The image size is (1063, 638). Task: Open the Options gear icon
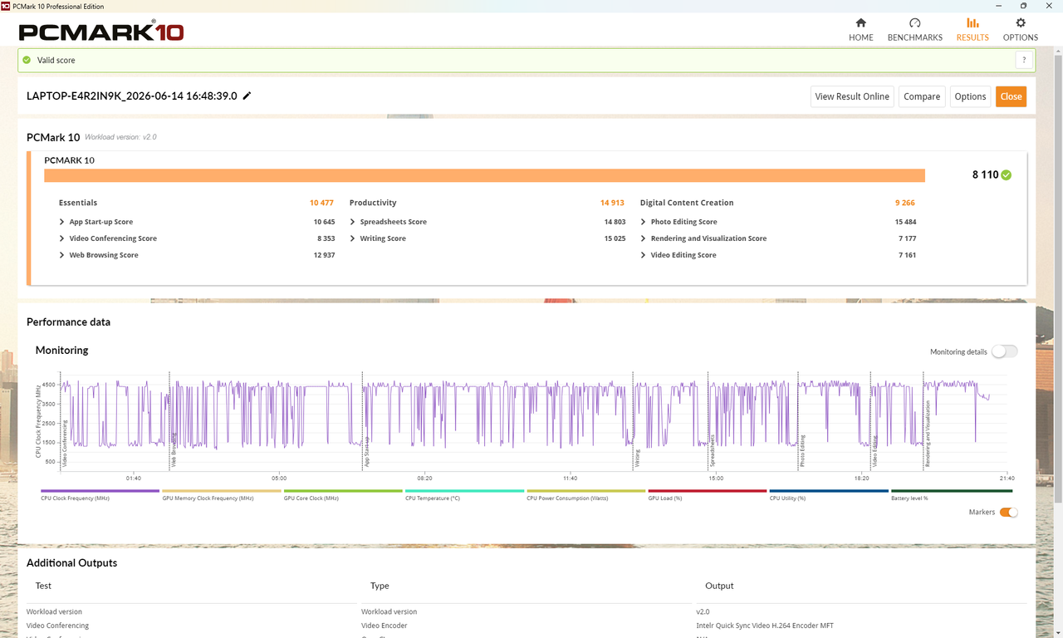point(1021,23)
